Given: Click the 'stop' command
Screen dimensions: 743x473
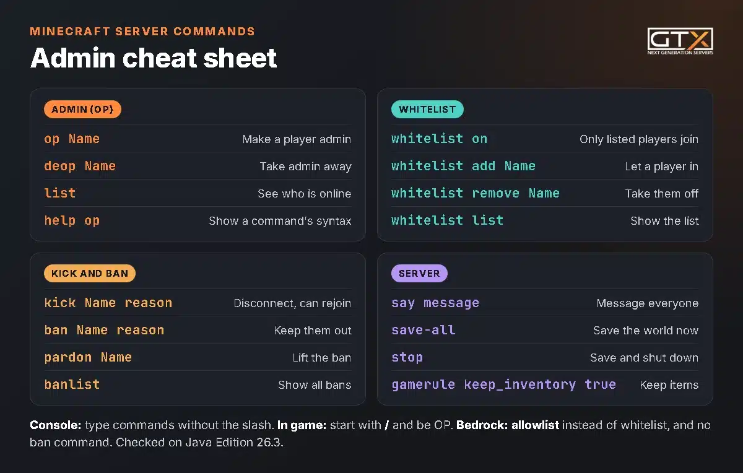Looking at the screenshot, I should pos(407,357).
